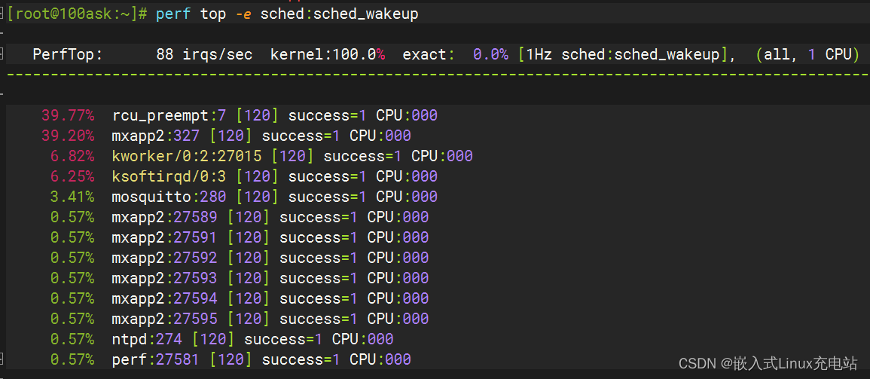Click "success=1" in the ksoftirqd row

coord(328,176)
